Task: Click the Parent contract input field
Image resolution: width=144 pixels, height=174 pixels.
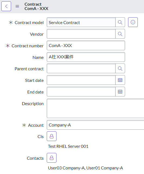Action: coord(81,68)
